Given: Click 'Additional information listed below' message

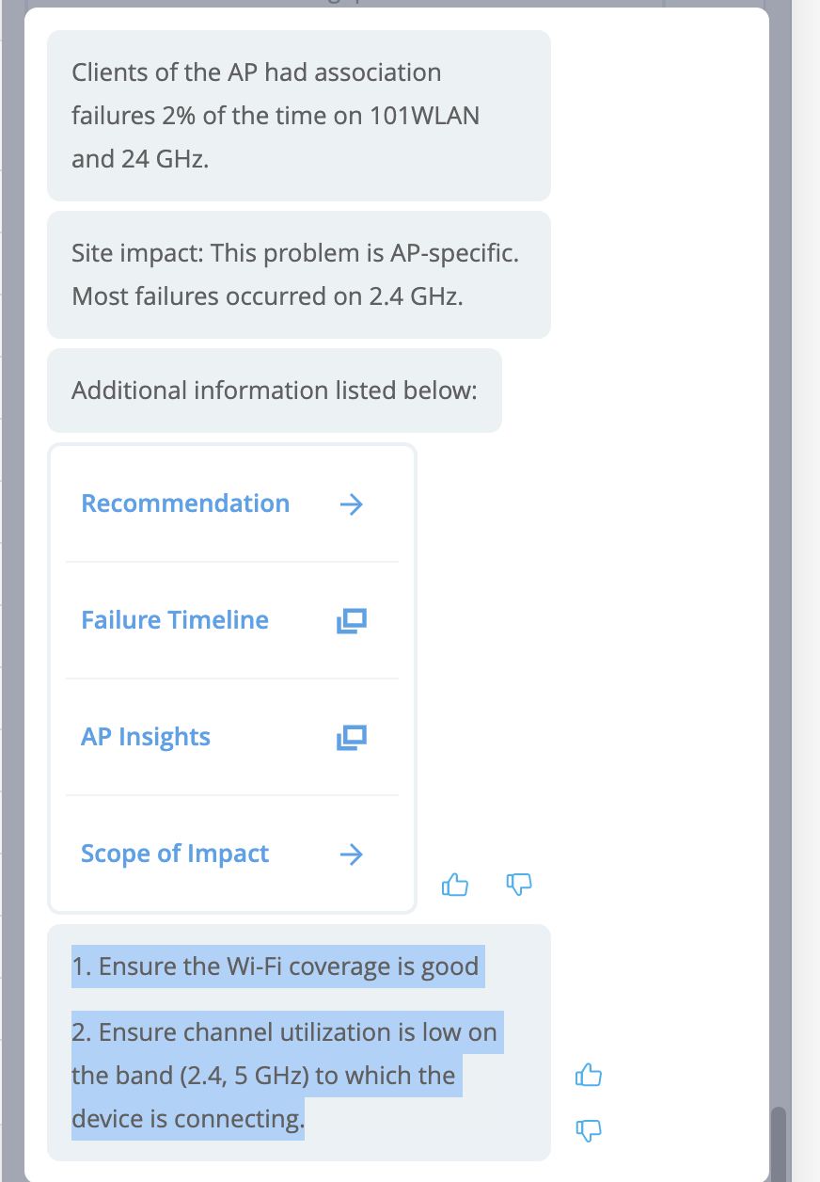Looking at the screenshot, I should coord(275,391).
